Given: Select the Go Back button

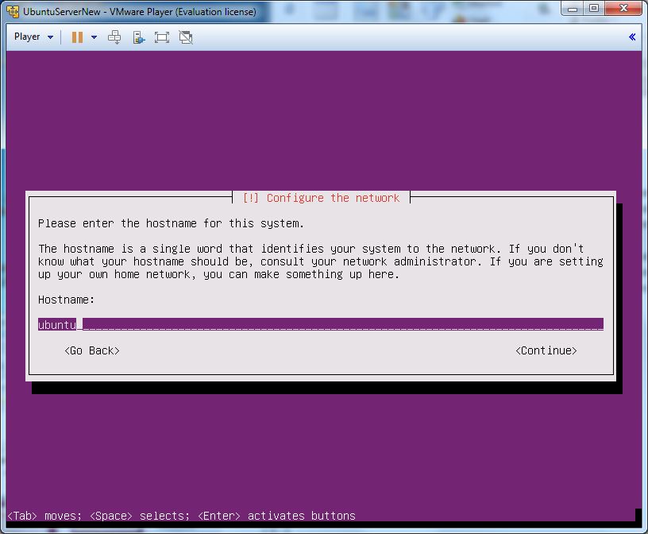Looking at the screenshot, I should 92,350.
